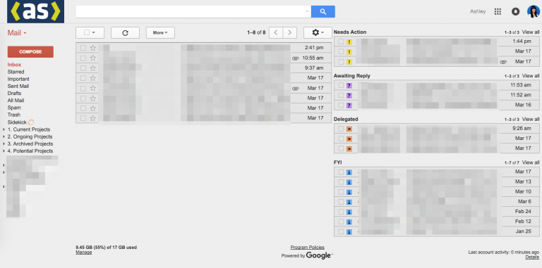Expand the 3. Archived Projects label
Screen dimensions: 542x268
4,144
